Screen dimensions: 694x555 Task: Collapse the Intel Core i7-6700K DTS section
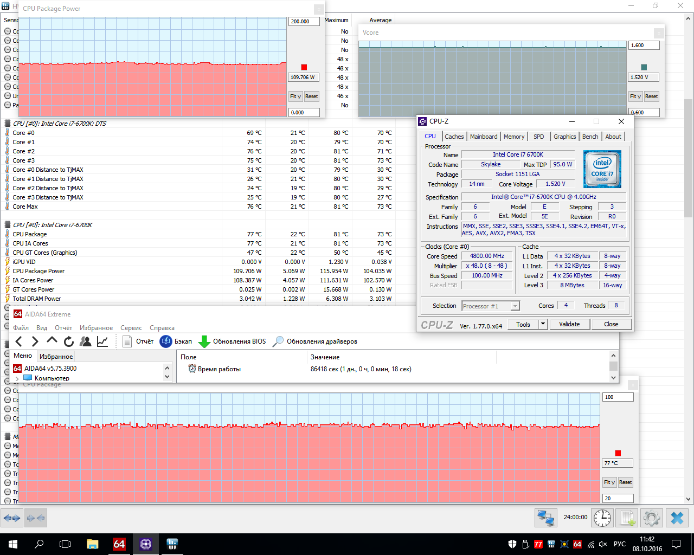[8, 124]
